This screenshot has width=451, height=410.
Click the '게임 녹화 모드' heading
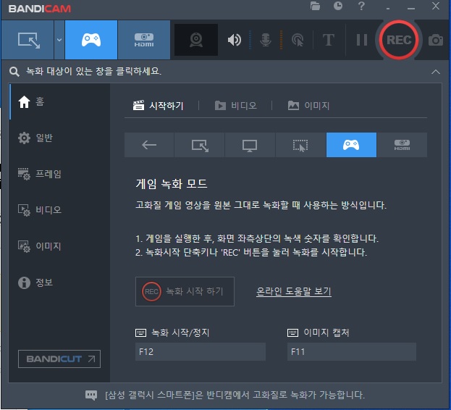tap(172, 183)
